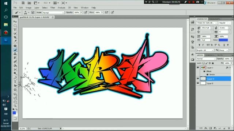
Task: Toggle Quick Mask mode
Action: point(15,119)
